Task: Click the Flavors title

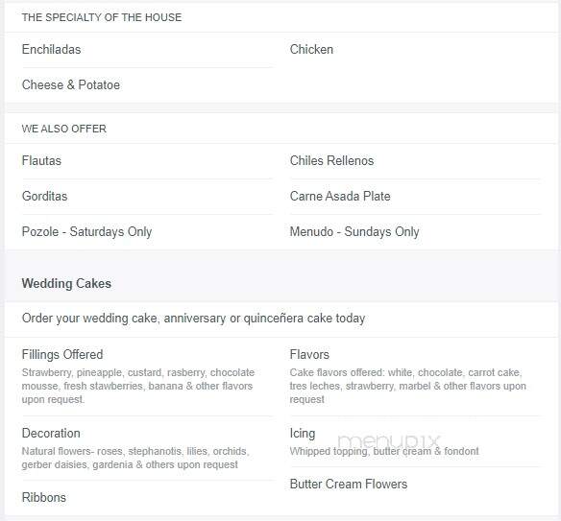Action: click(x=309, y=354)
